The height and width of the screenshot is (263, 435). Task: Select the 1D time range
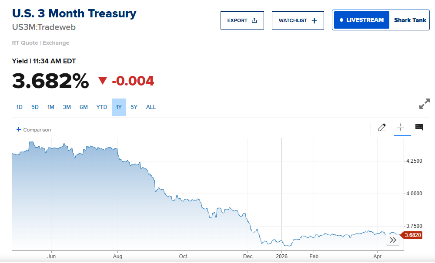click(19, 107)
